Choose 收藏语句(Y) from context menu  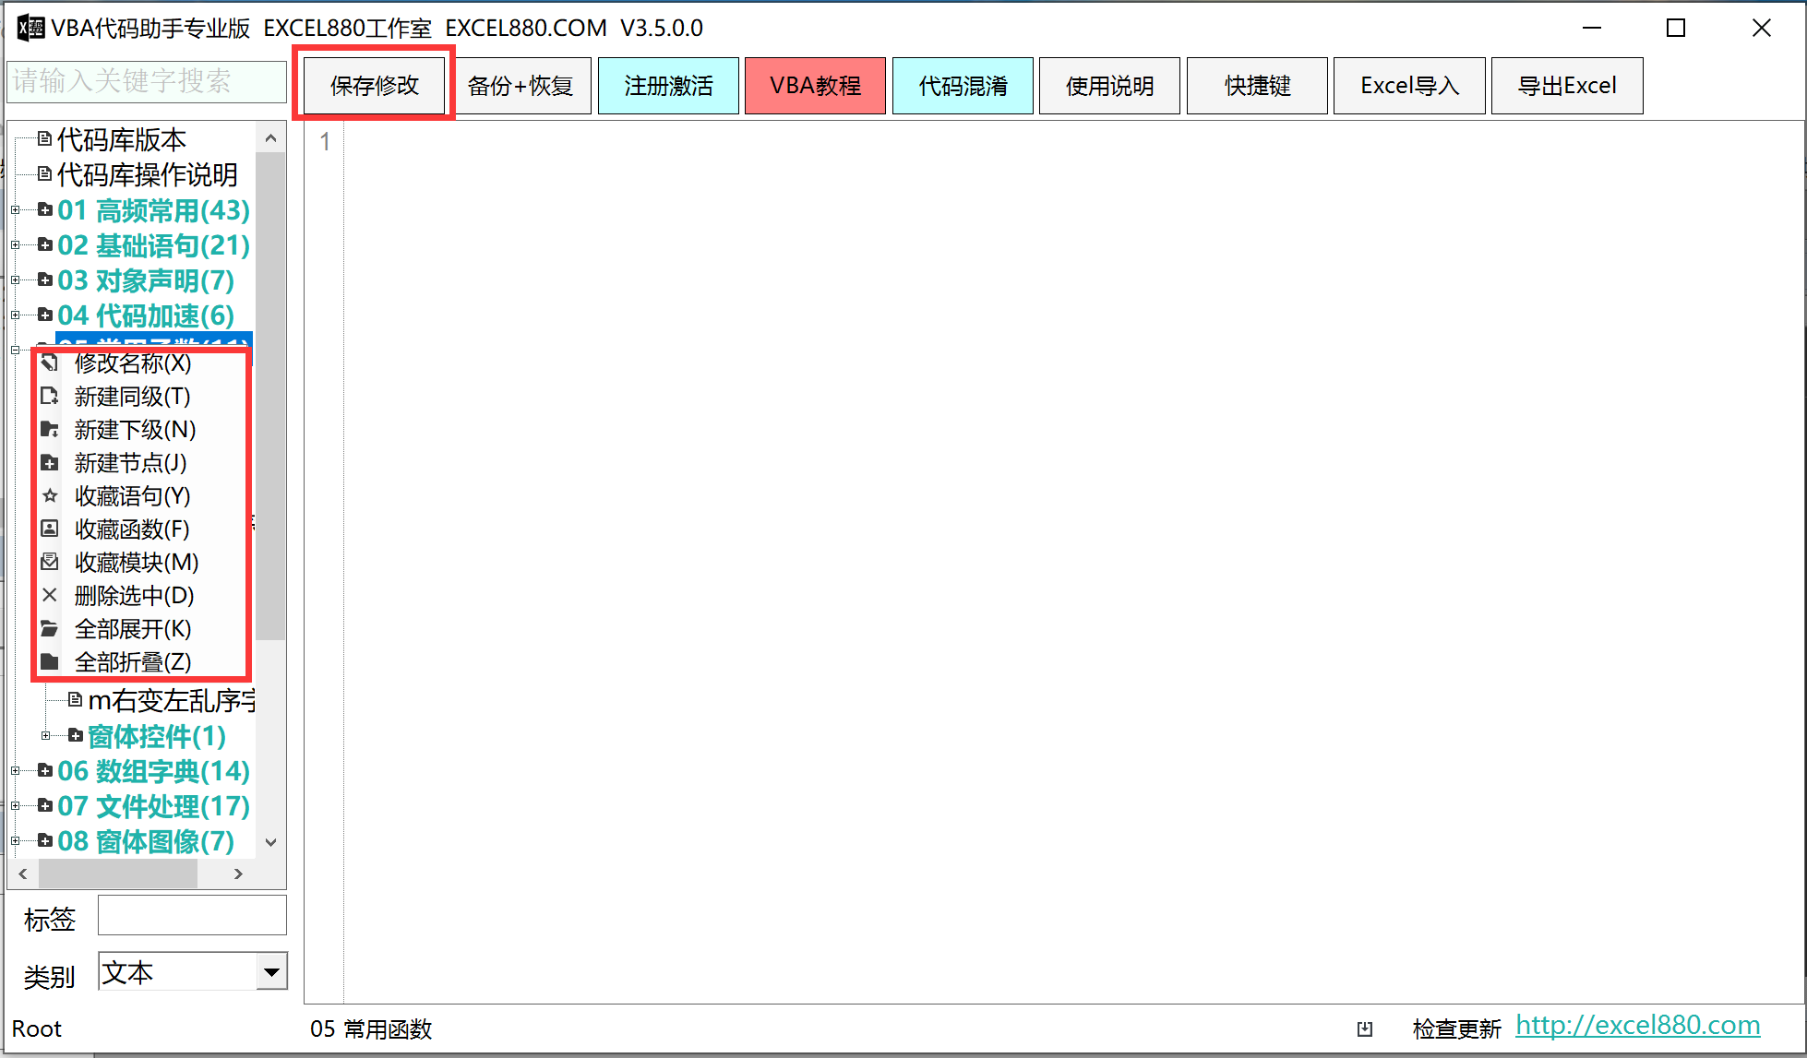(x=141, y=496)
